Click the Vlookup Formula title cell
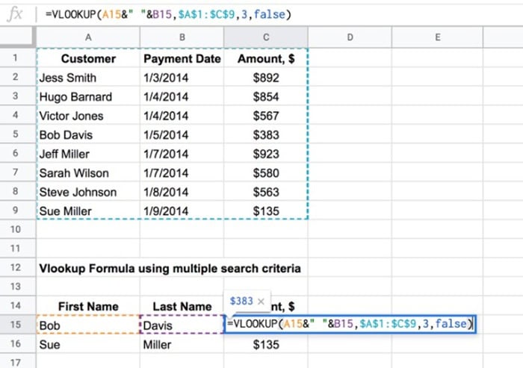 tap(170, 268)
